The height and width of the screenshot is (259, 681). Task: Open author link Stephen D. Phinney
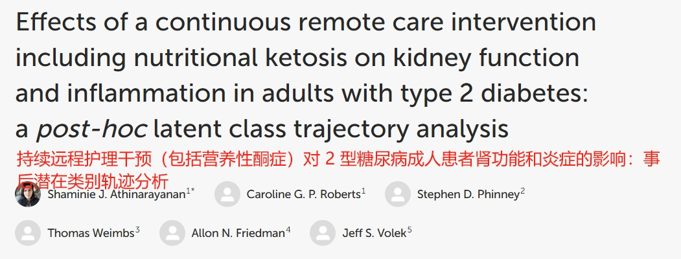pyautogui.click(x=468, y=194)
